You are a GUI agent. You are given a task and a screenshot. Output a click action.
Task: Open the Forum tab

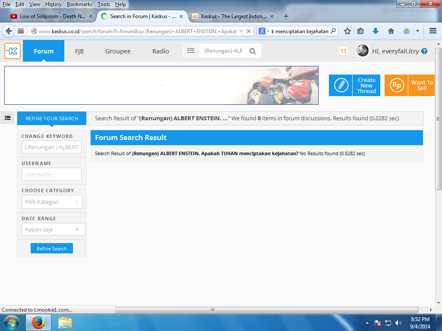point(44,51)
